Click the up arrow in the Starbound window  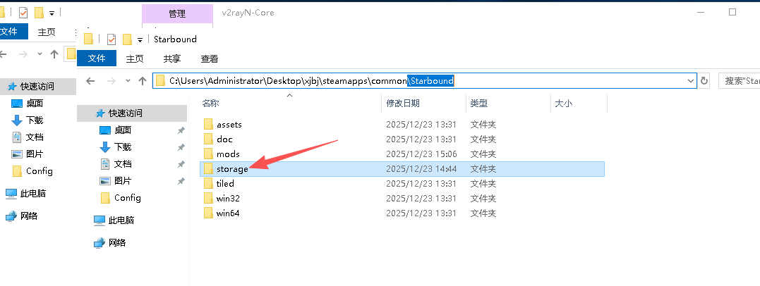[x=143, y=81]
